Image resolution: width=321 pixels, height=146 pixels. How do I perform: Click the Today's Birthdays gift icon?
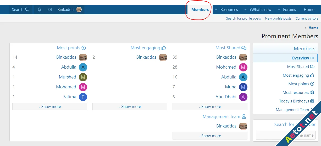[x=312, y=101]
